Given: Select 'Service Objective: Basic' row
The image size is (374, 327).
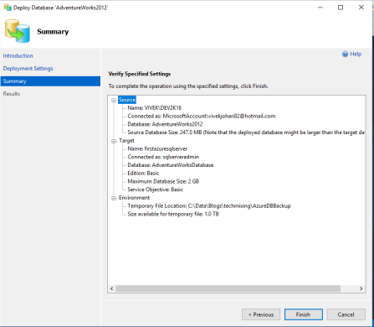Looking at the screenshot, I should point(155,189).
